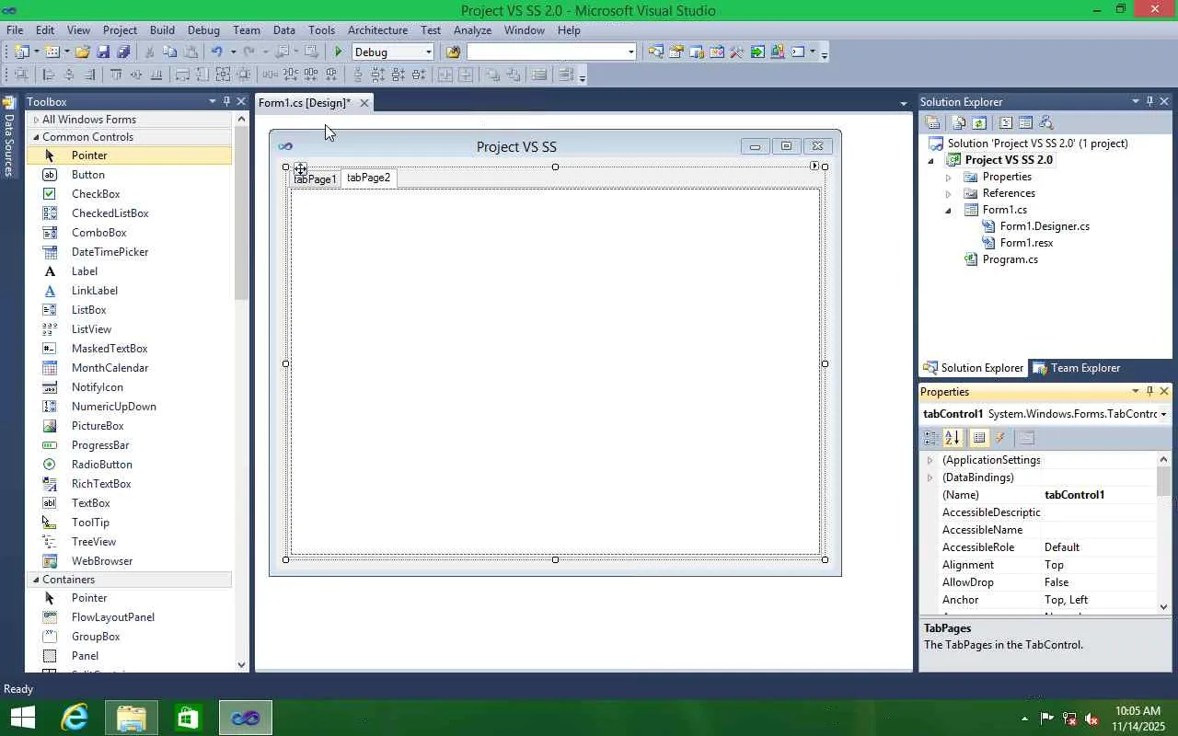This screenshot has height=736, width=1178.
Task: Toggle auto-hide pin on the Properties panel
Action: pos(1149,391)
